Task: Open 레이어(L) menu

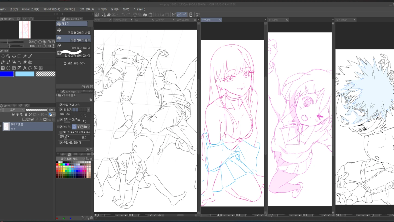Action: tap(69, 9)
